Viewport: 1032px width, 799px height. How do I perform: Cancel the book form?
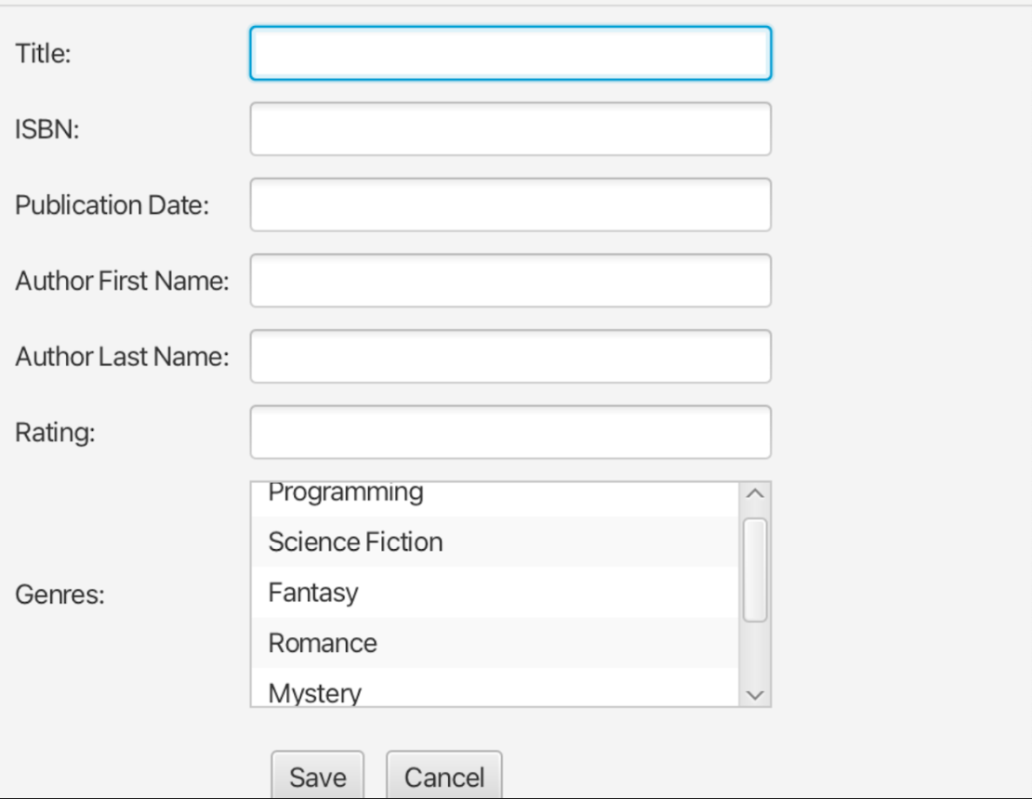coord(443,777)
